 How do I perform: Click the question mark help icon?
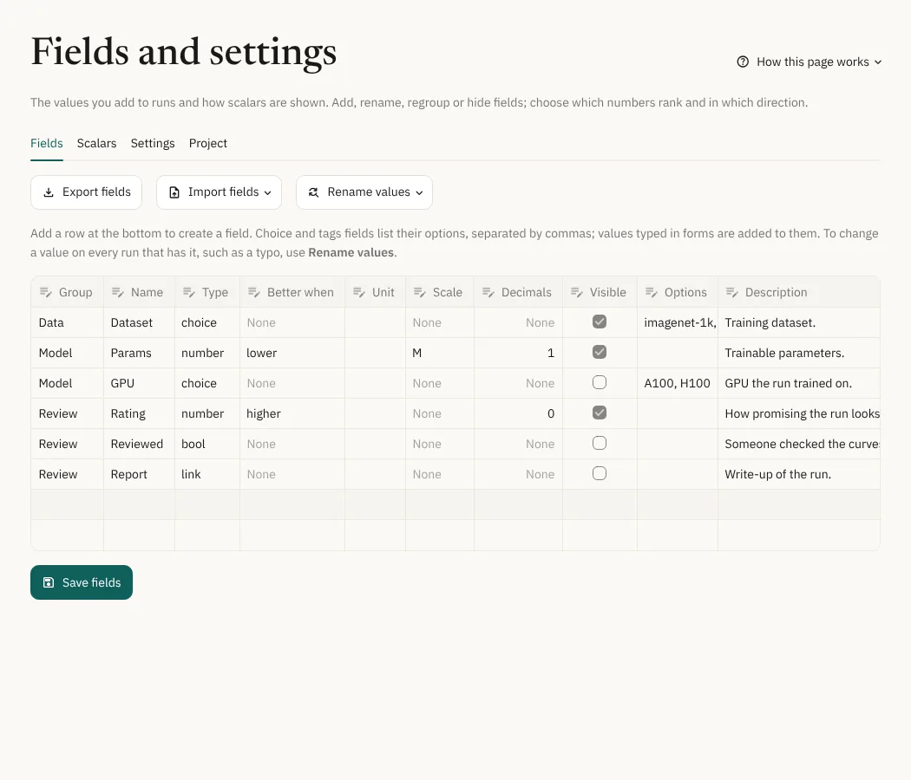(743, 62)
